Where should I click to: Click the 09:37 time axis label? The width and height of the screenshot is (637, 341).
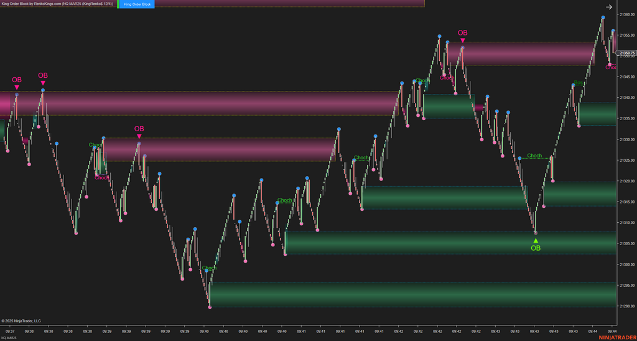pyautogui.click(x=10, y=331)
